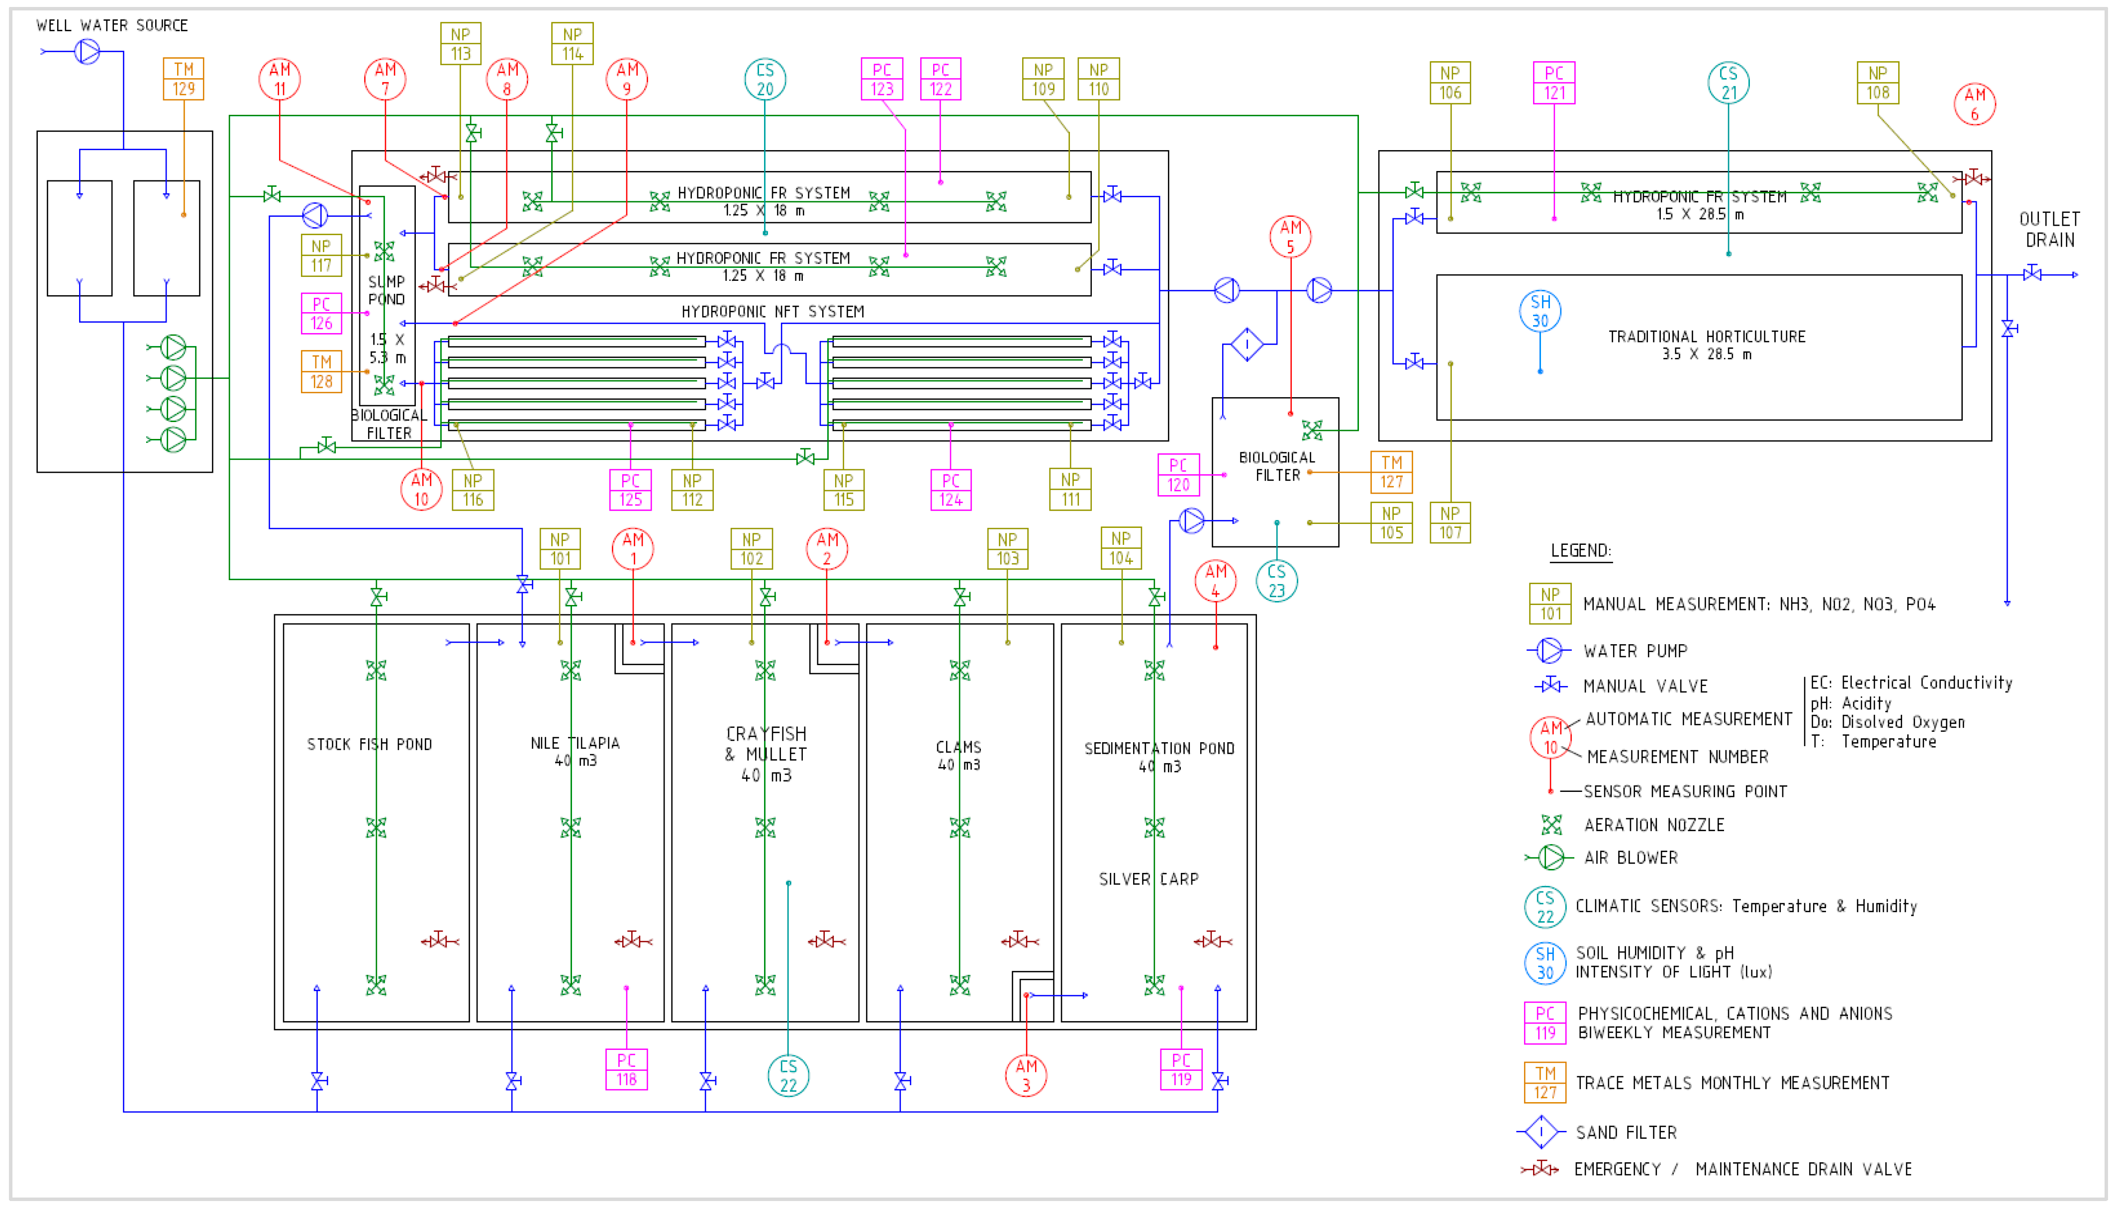The height and width of the screenshot is (1206, 2115).
Task: Click the outlet drain manual valve
Action: (x=2031, y=273)
